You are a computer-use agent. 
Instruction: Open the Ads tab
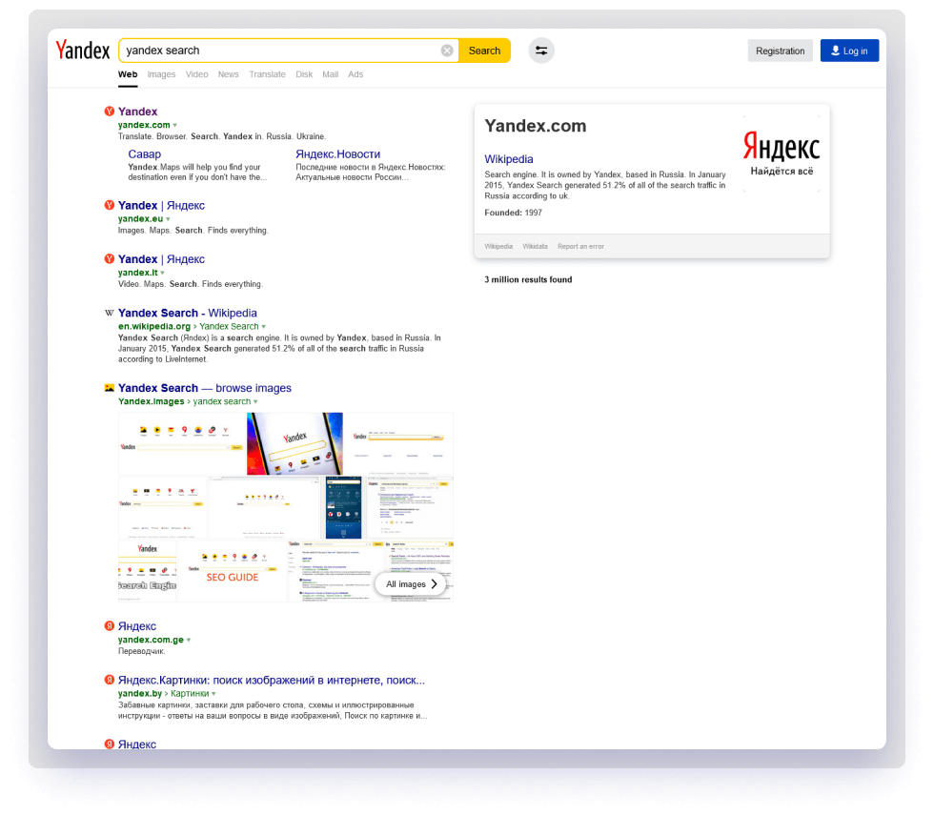(x=355, y=74)
